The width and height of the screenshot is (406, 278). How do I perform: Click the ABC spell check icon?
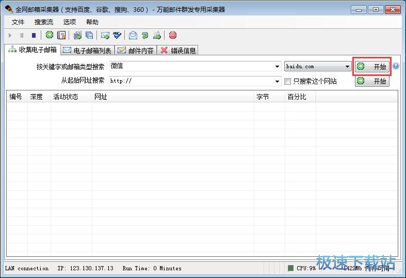pyautogui.click(x=117, y=35)
